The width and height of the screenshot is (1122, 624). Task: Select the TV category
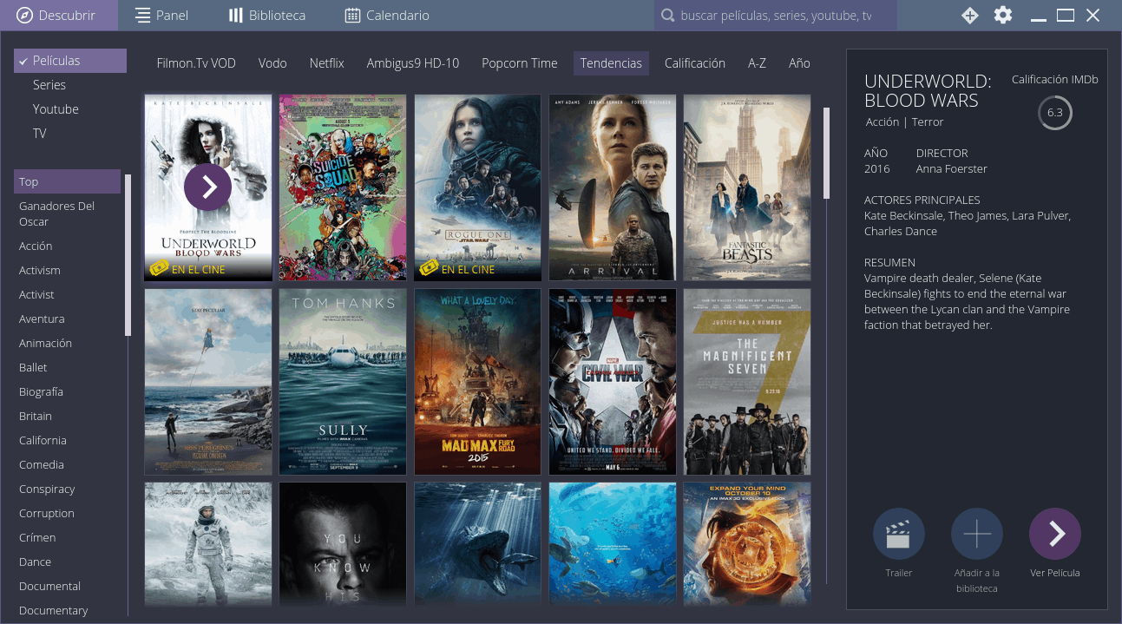(40, 134)
